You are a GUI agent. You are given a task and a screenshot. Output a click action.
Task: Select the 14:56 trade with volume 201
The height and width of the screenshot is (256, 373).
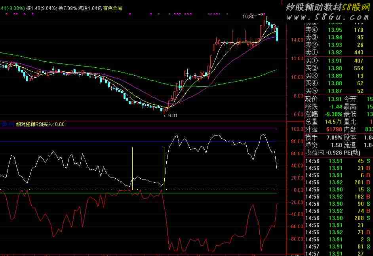click(x=339, y=183)
